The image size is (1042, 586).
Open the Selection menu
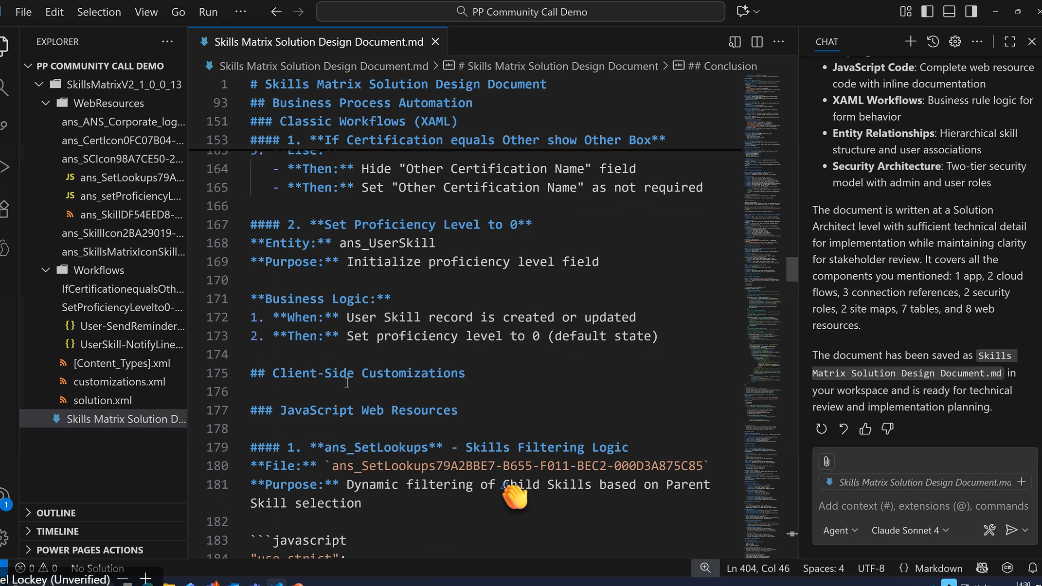click(99, 12)
